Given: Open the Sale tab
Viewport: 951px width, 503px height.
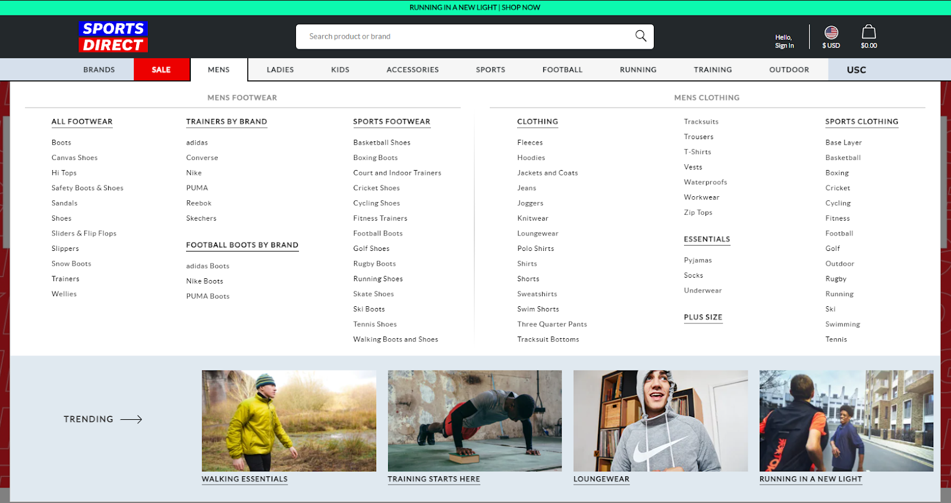Looking at the screenshot, I should (x=161, y=70).
